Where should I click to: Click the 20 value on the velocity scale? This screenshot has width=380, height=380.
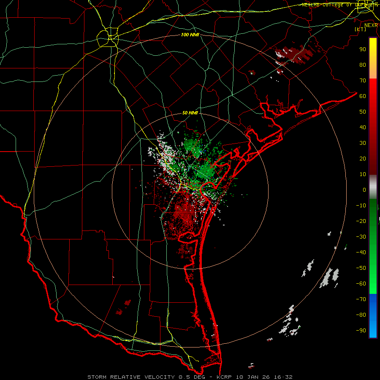363,158
